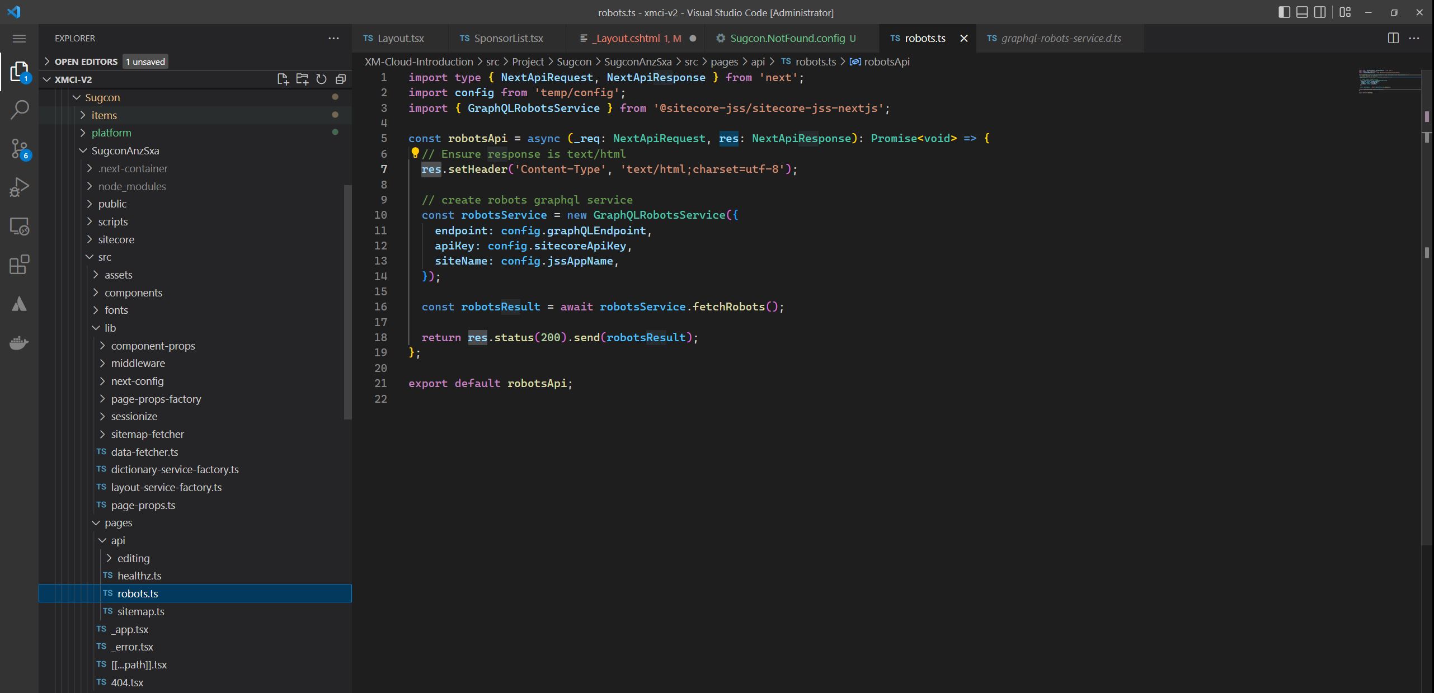Image resolution: width=1434 pixels, height=693 pixels.
Task: Toggle the bottom panel visibility
Action: pyautogui.click(x=1302, y=12)
